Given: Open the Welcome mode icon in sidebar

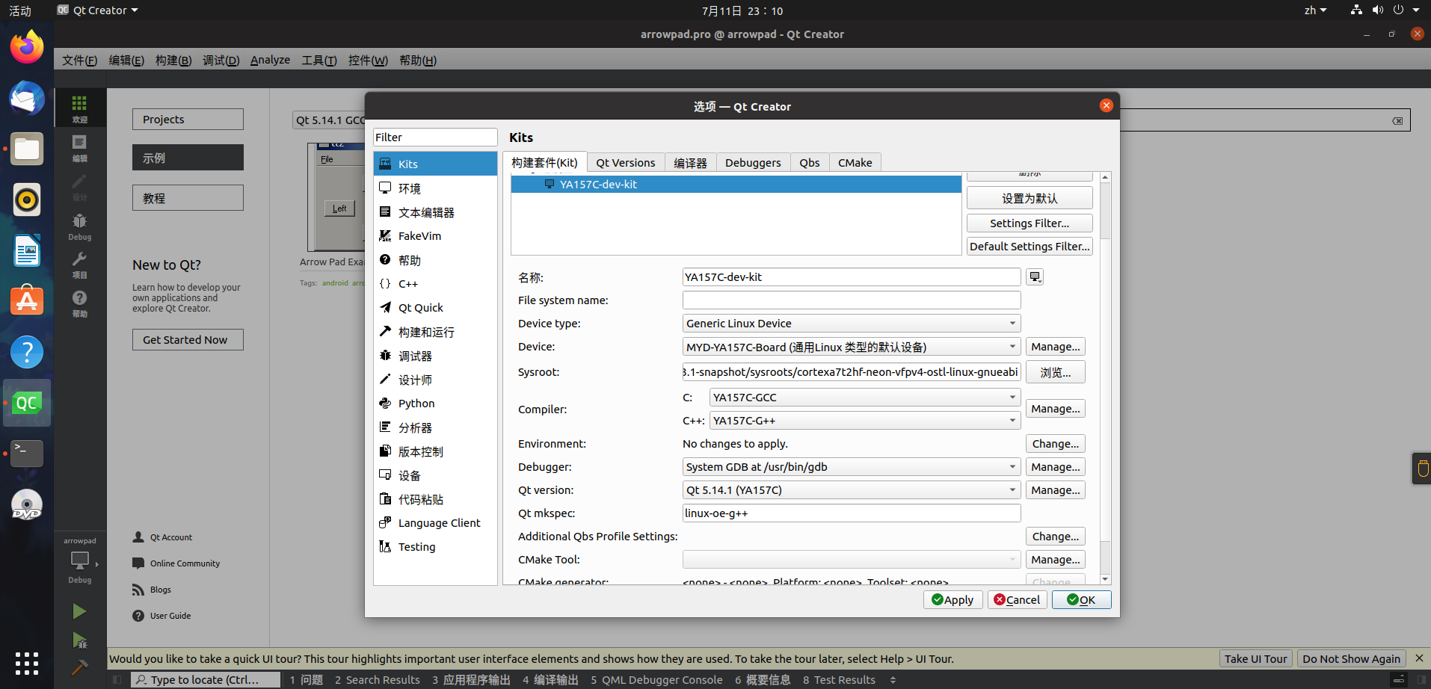Looking at the screenshot, I should 79,108.
